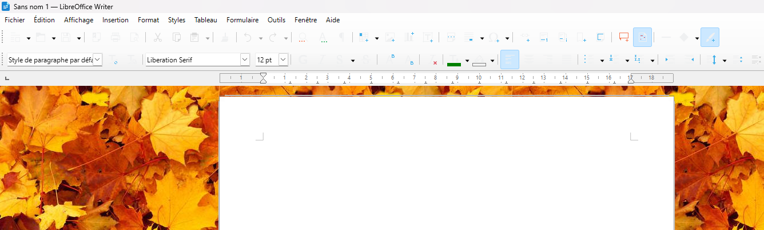
Task: Click the Cut scissors icon
Action: point(157,38)
